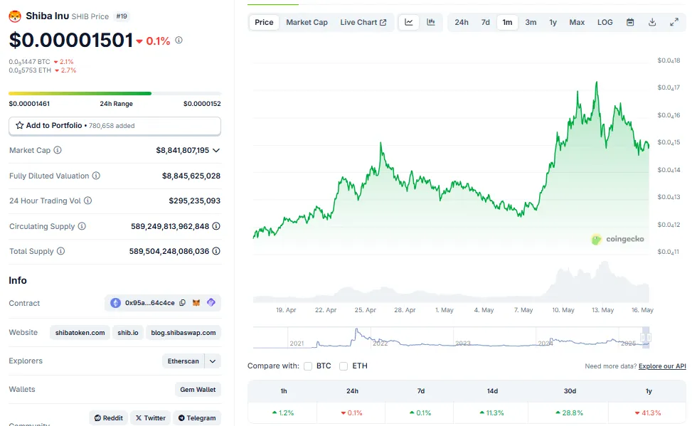Open blog.shibaswap.com link
This screenshot has height=426, width=692.
[x=183, y=332]
